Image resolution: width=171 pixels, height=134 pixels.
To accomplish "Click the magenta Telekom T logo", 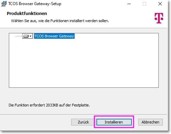I will click(x=159, y=18).
